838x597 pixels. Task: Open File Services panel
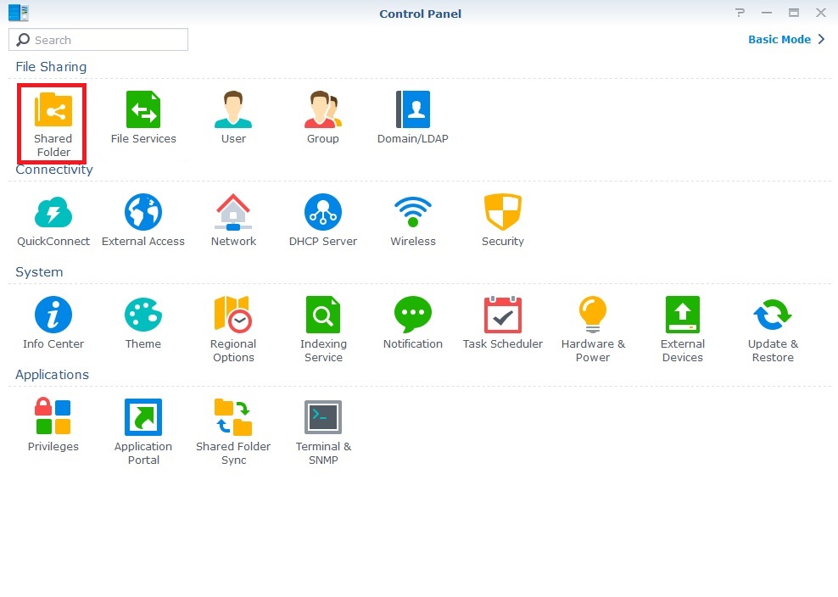tap(143, 111)
